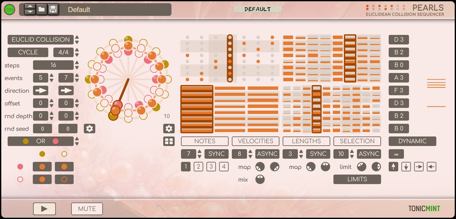Open the gear icon next to rnd seed
Image resolution: width=456 pixels, height=219 pixels.
coord(89,128)
